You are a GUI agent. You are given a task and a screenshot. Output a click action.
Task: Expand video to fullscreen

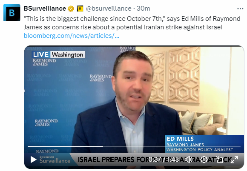(234, 160)
